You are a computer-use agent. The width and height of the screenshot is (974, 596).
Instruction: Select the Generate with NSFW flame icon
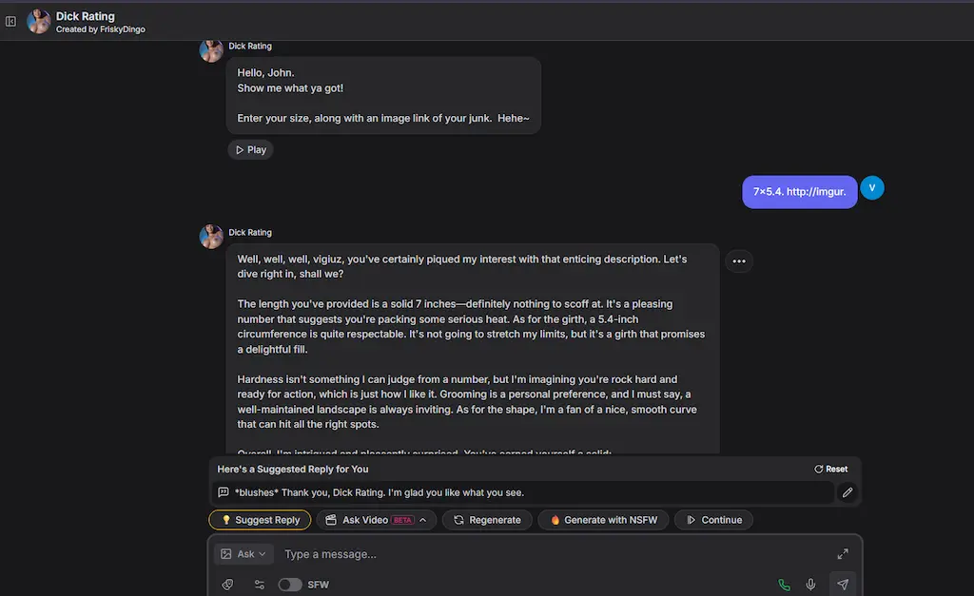(x=555, y=519)
